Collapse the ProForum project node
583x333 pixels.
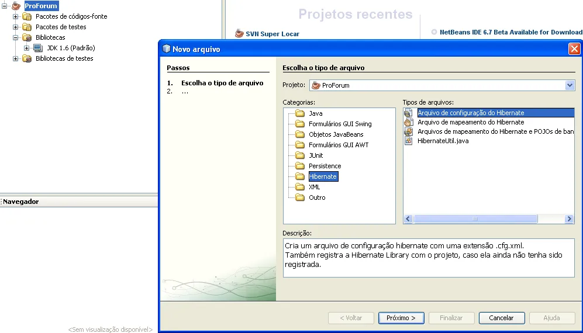click(5, 6)
